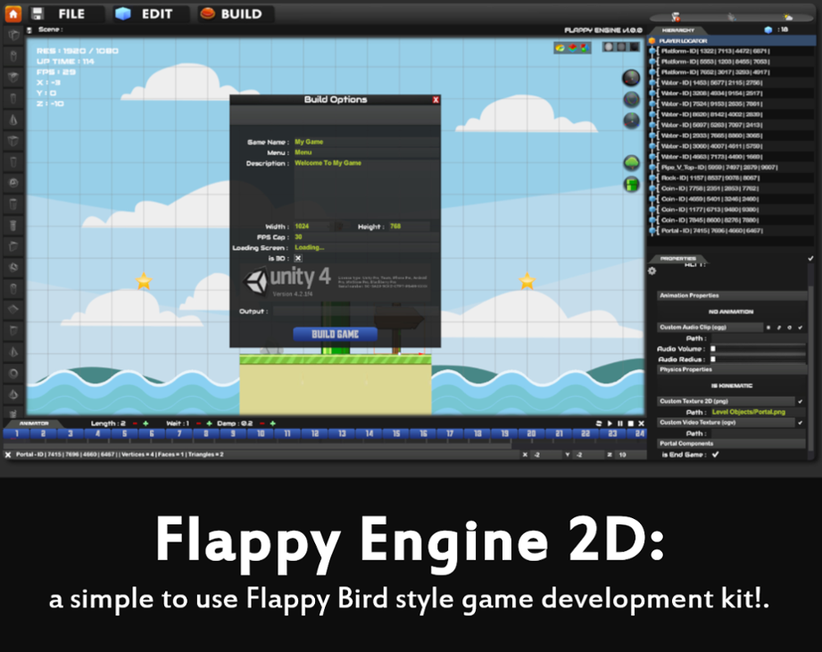Image resolution: width=822 pixels, height=652 pixels.
Task: Select the rotate gizmo sphere icon
Action: coord(631,100)
